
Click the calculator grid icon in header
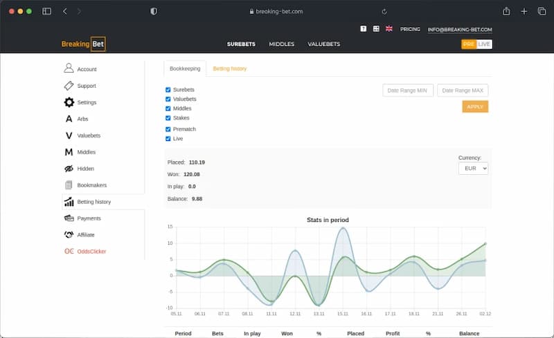point(376,29)
